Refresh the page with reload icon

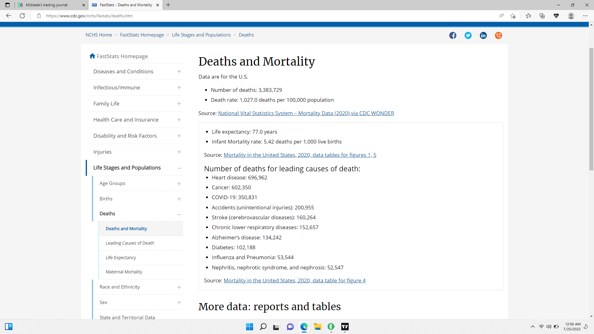[22, 16]
